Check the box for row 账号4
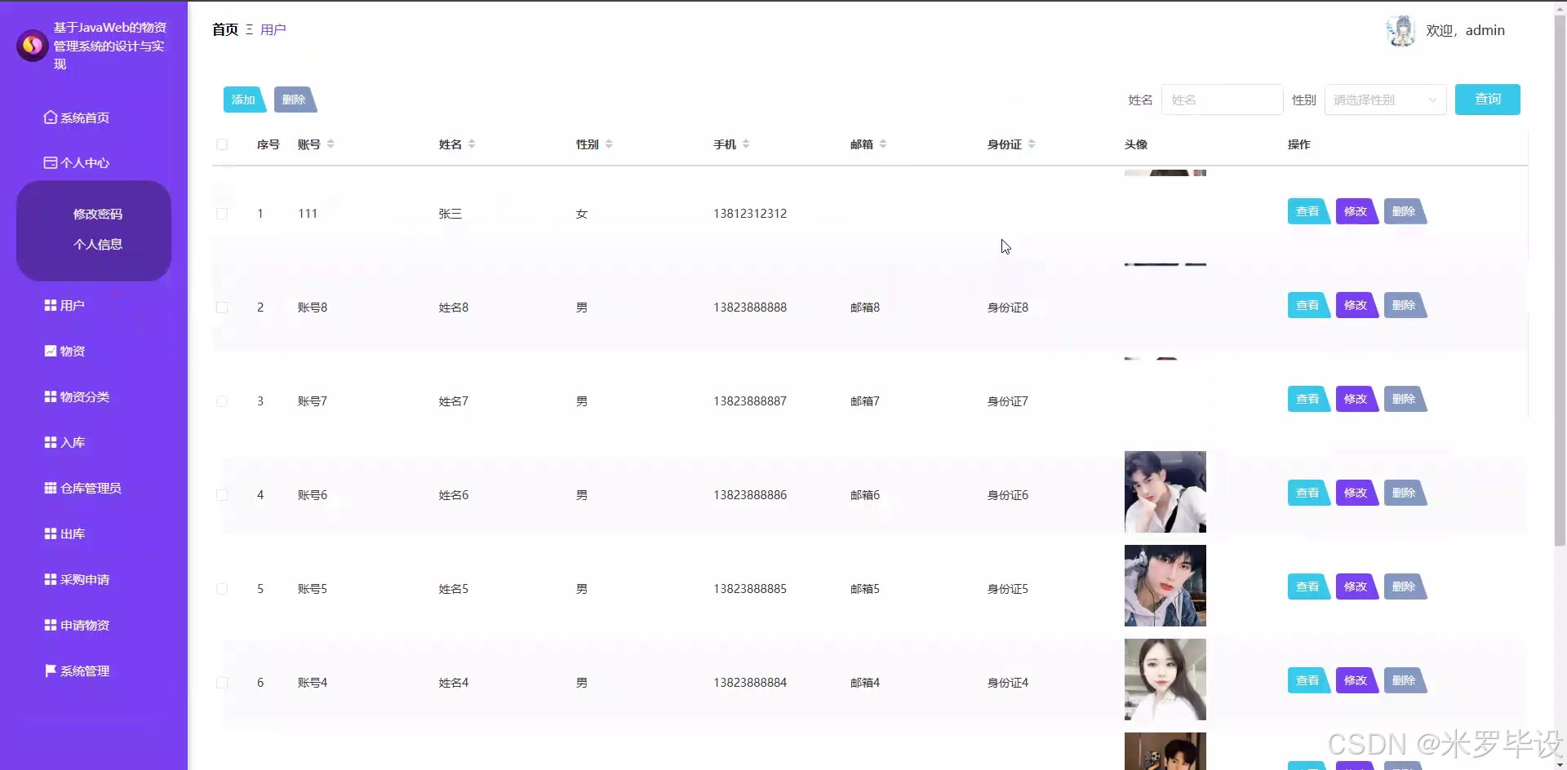The height and width of the screenshot is (770, 1567). pos(222,683)
